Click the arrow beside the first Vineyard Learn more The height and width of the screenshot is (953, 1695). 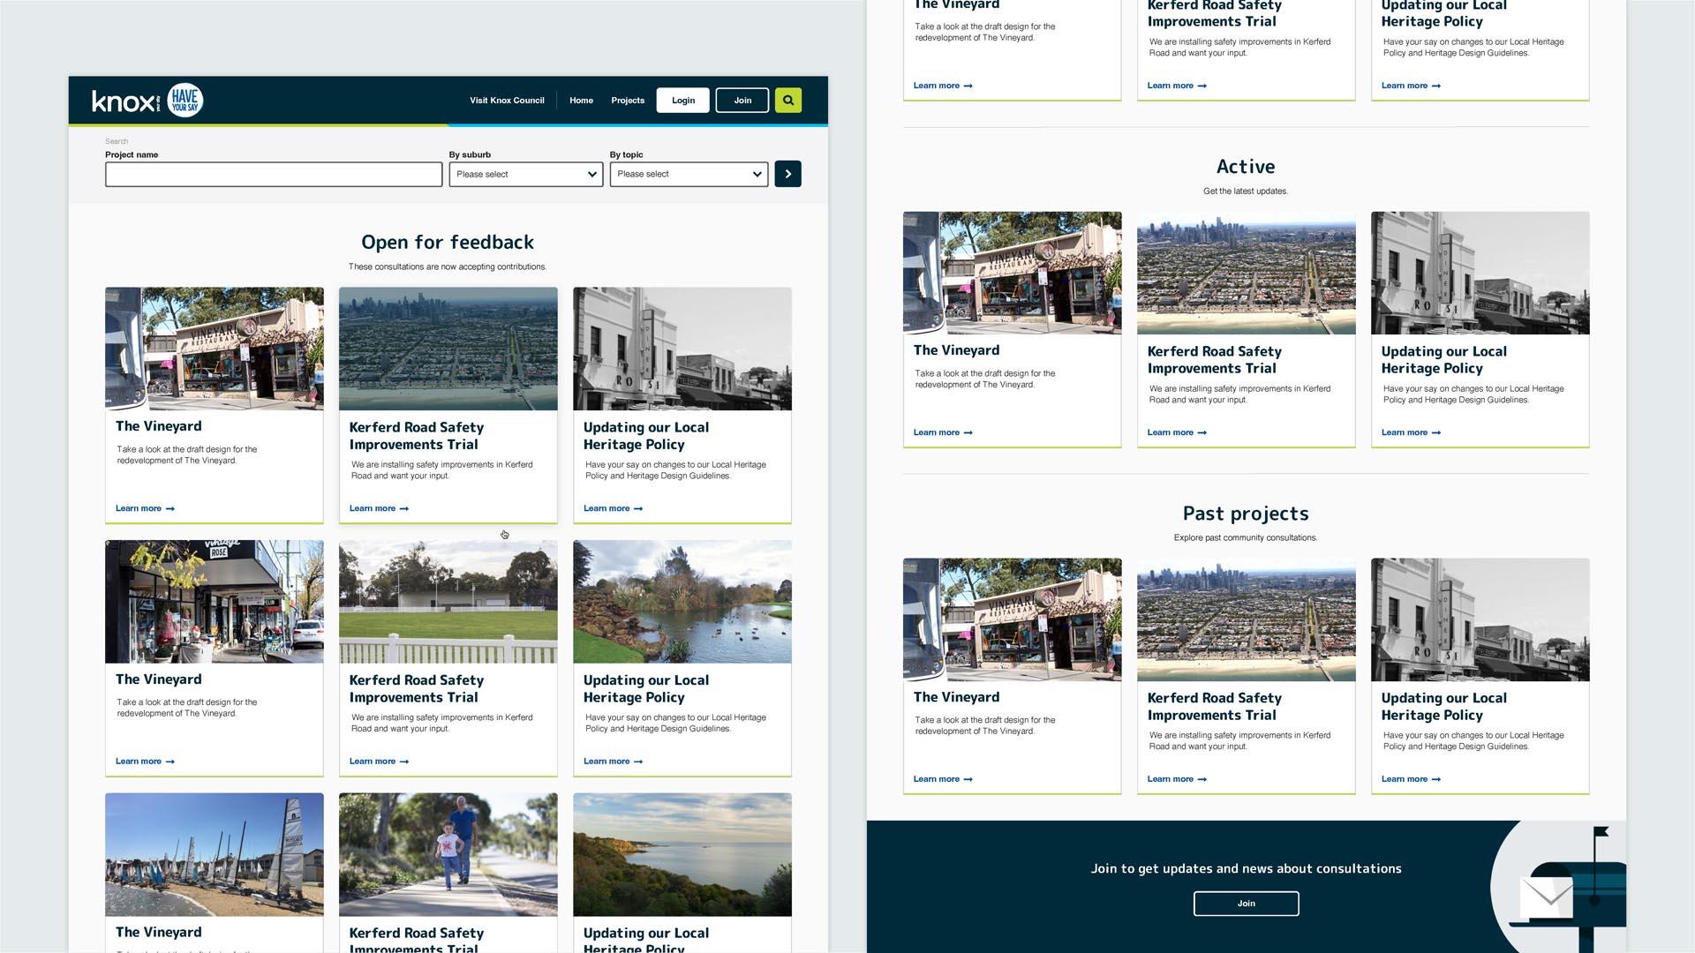(170, 509)
